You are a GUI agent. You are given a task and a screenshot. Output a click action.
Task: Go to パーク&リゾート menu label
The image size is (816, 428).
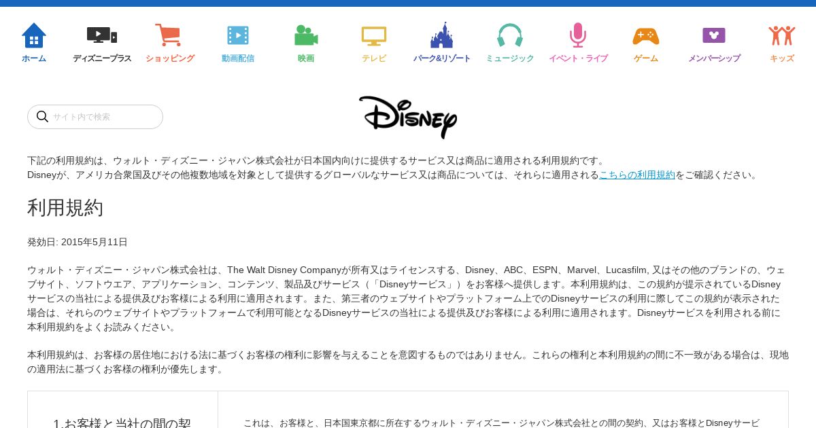pos(442,58)
